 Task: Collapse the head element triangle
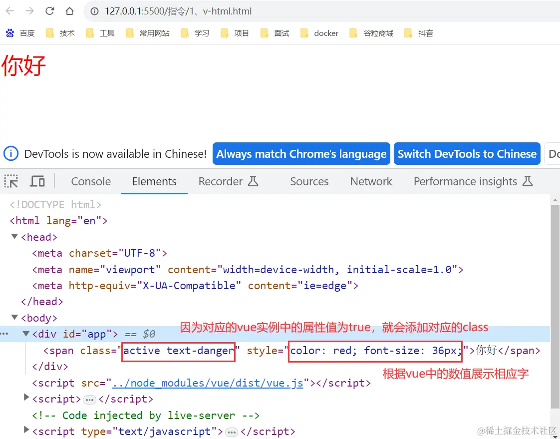(14, 236)
